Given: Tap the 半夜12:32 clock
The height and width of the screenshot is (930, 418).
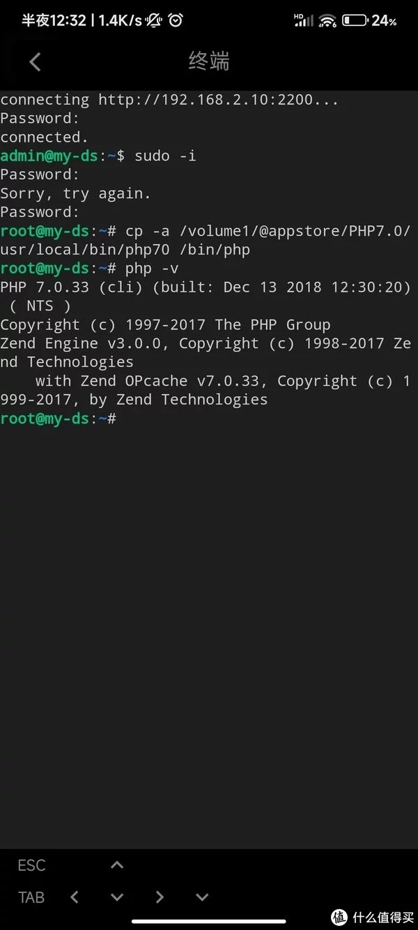Looking at the screenshot, I should click(54, 20).
